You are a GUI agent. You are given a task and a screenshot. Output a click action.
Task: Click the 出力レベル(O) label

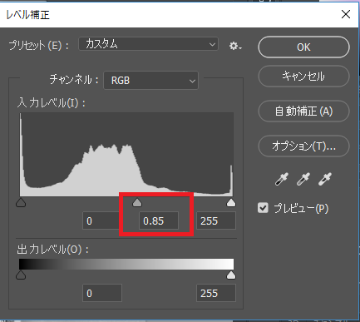(x=52, y=250)
